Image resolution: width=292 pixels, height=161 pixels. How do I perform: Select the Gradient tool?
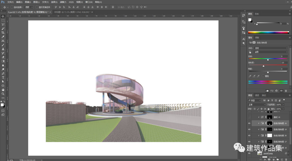pyautogui.click(x=3, y=61)
